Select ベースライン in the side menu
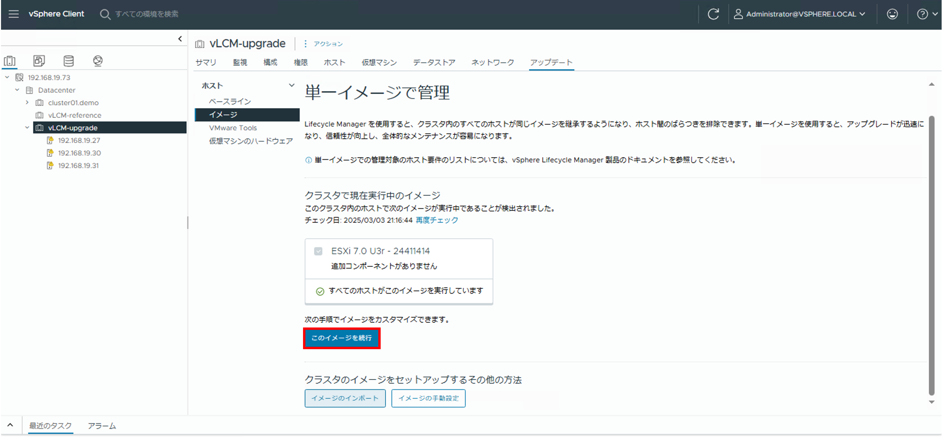 pos(230,101)
